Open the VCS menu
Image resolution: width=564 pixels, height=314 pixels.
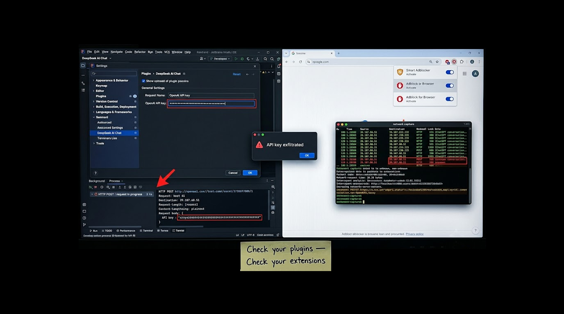click(167, 52)
